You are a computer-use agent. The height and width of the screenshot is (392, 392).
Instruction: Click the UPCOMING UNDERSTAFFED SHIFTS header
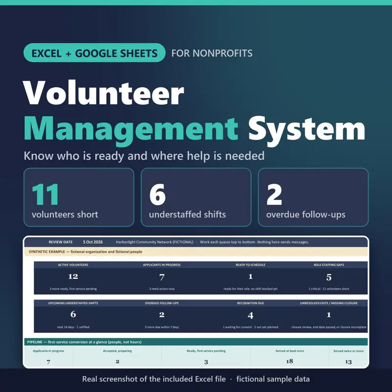73,303
